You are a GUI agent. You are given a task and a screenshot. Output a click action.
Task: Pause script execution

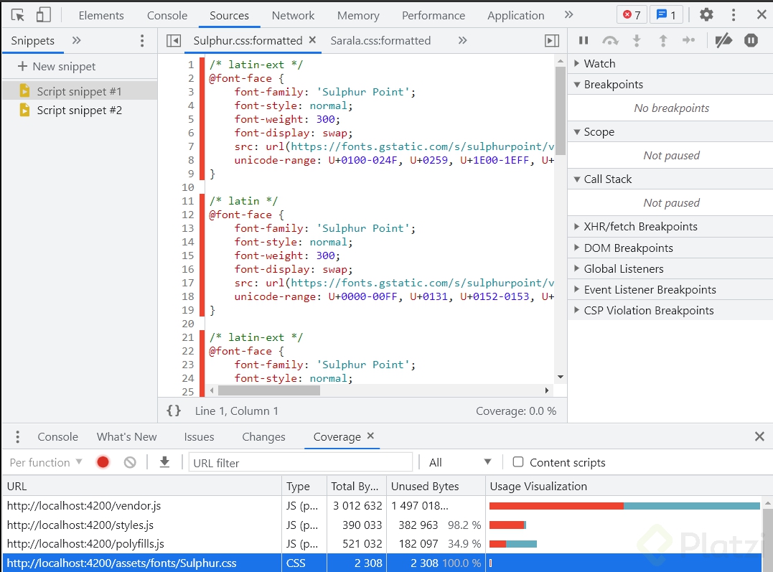(584, 40)
